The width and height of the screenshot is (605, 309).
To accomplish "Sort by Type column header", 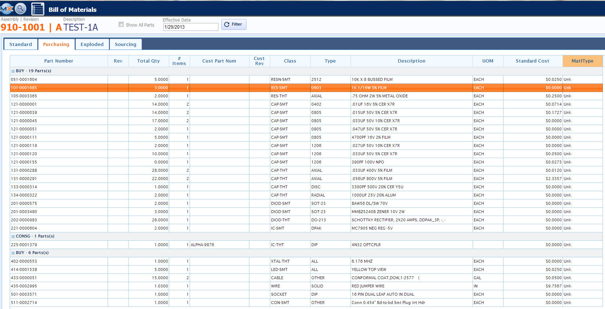I will 330,61.
